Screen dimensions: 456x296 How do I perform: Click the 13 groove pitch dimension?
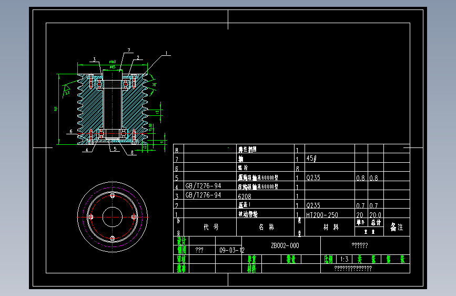coord(157,112)
